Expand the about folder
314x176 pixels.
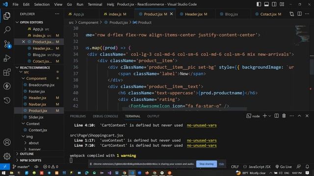[26, 143]
